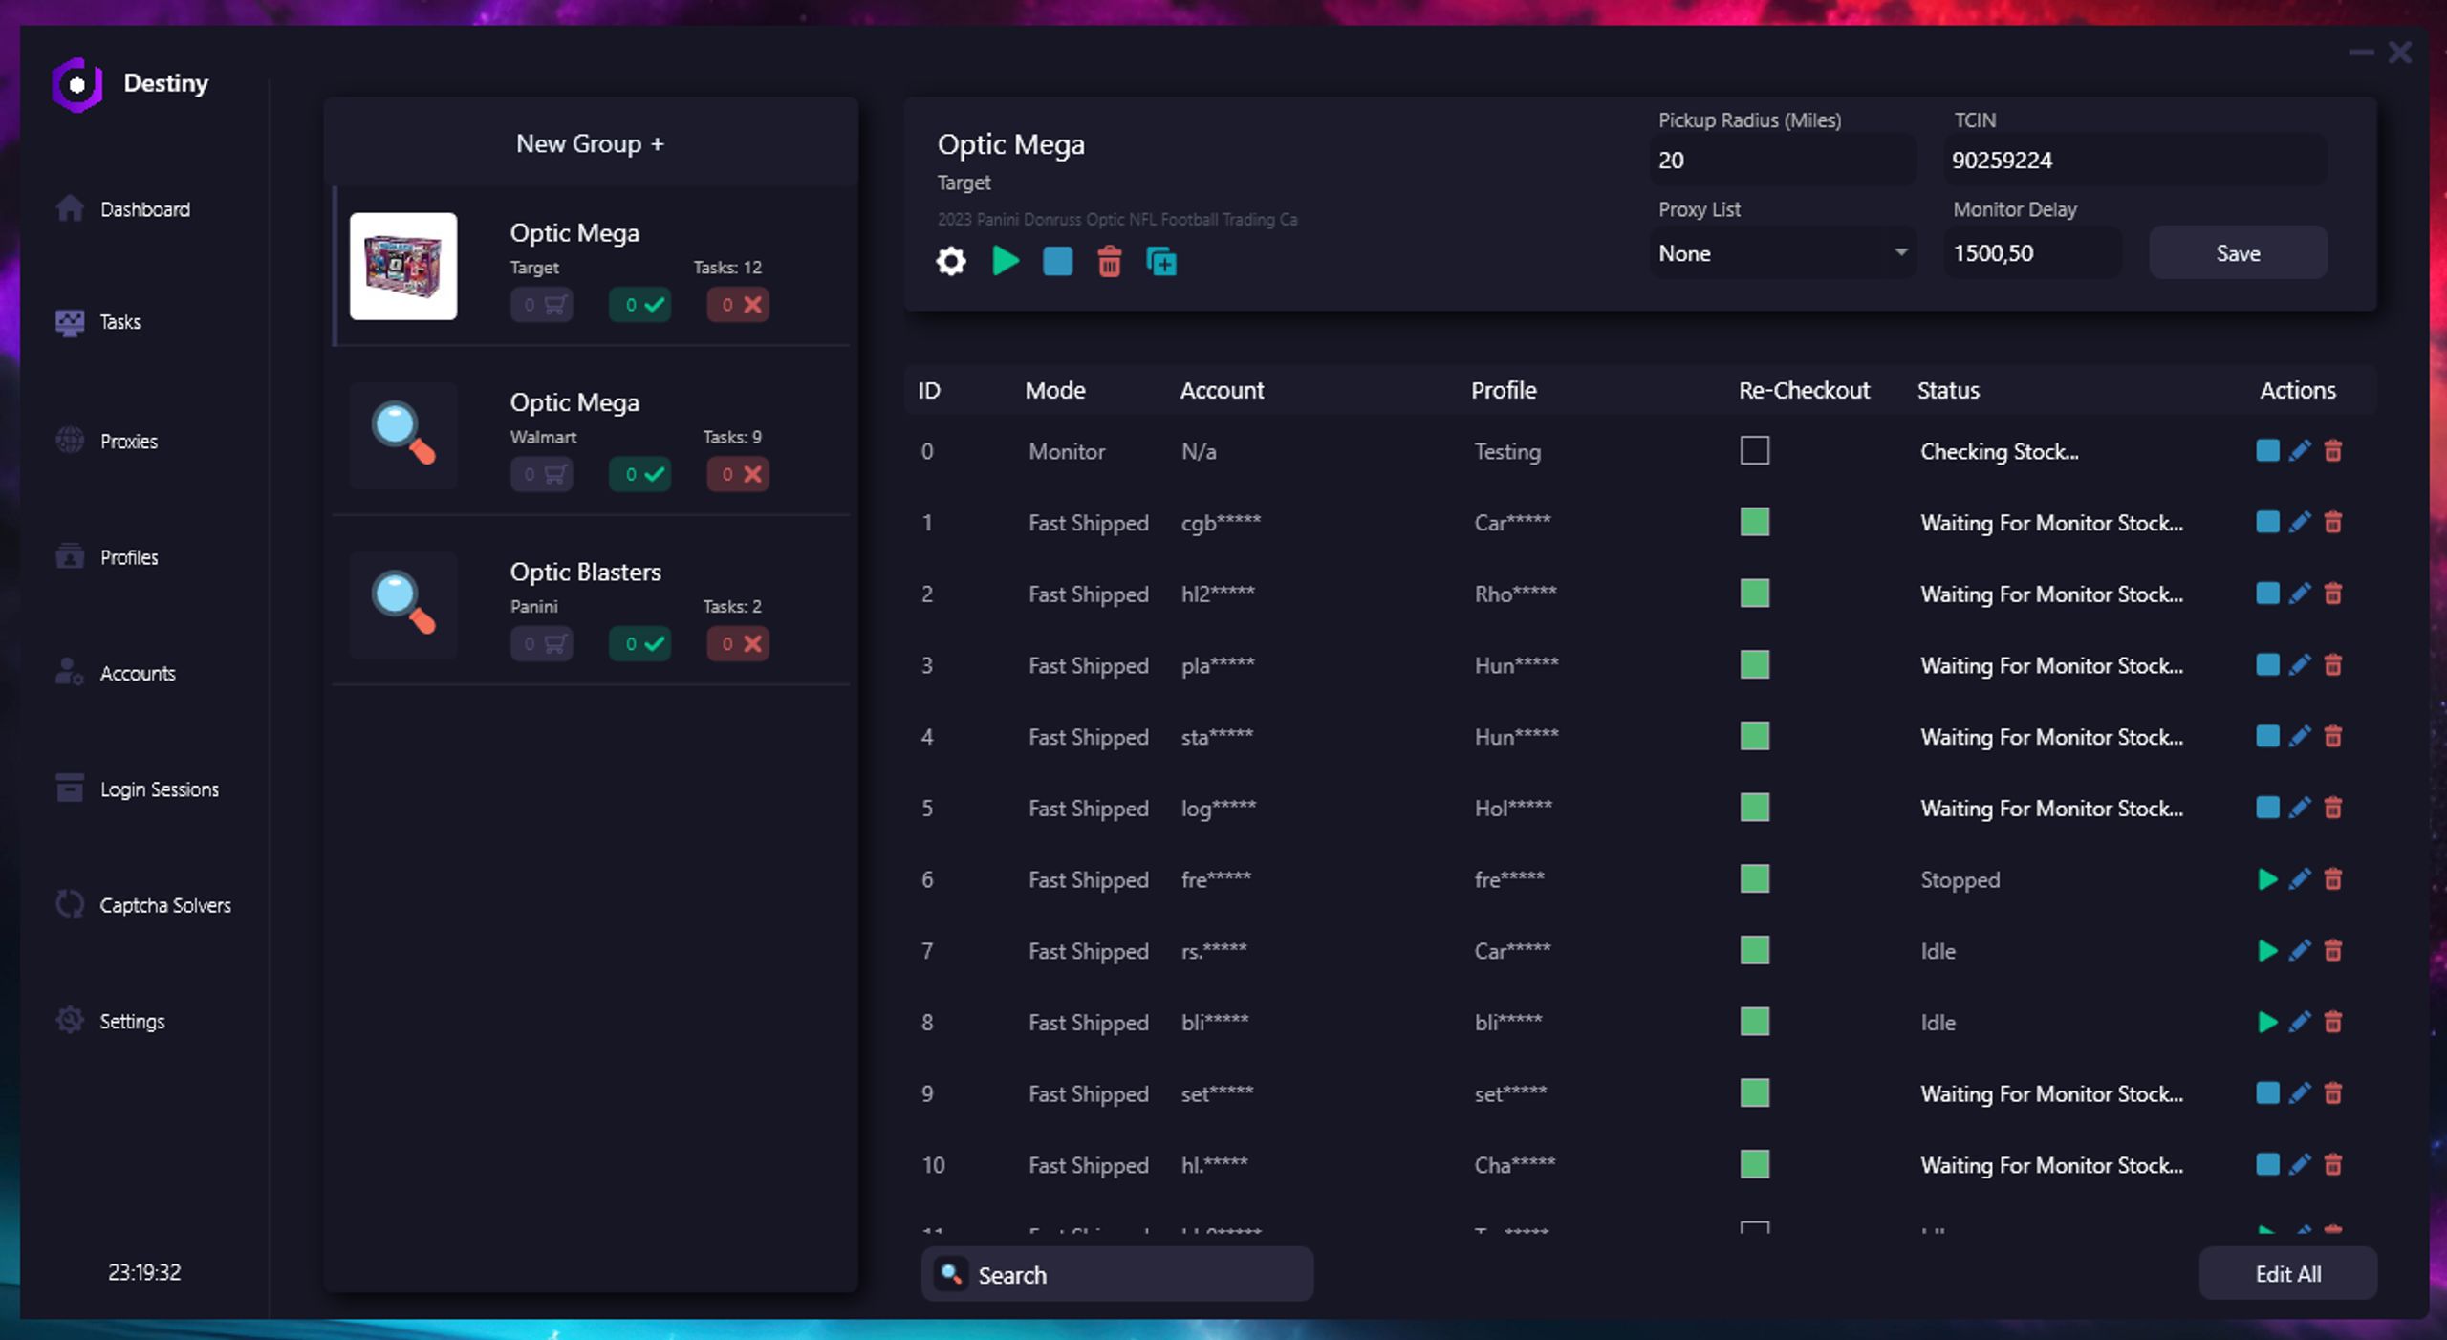This screenshot has height=1340, width=2447.
Task: Delete task 0 Monitor
Action: pos(2333,450)
